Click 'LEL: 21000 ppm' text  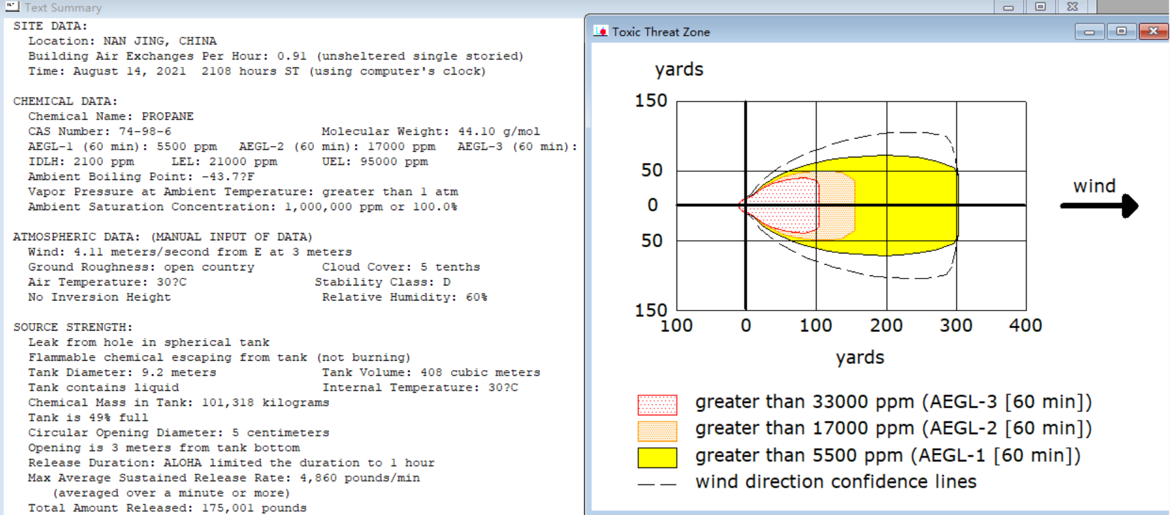[224, 161]
